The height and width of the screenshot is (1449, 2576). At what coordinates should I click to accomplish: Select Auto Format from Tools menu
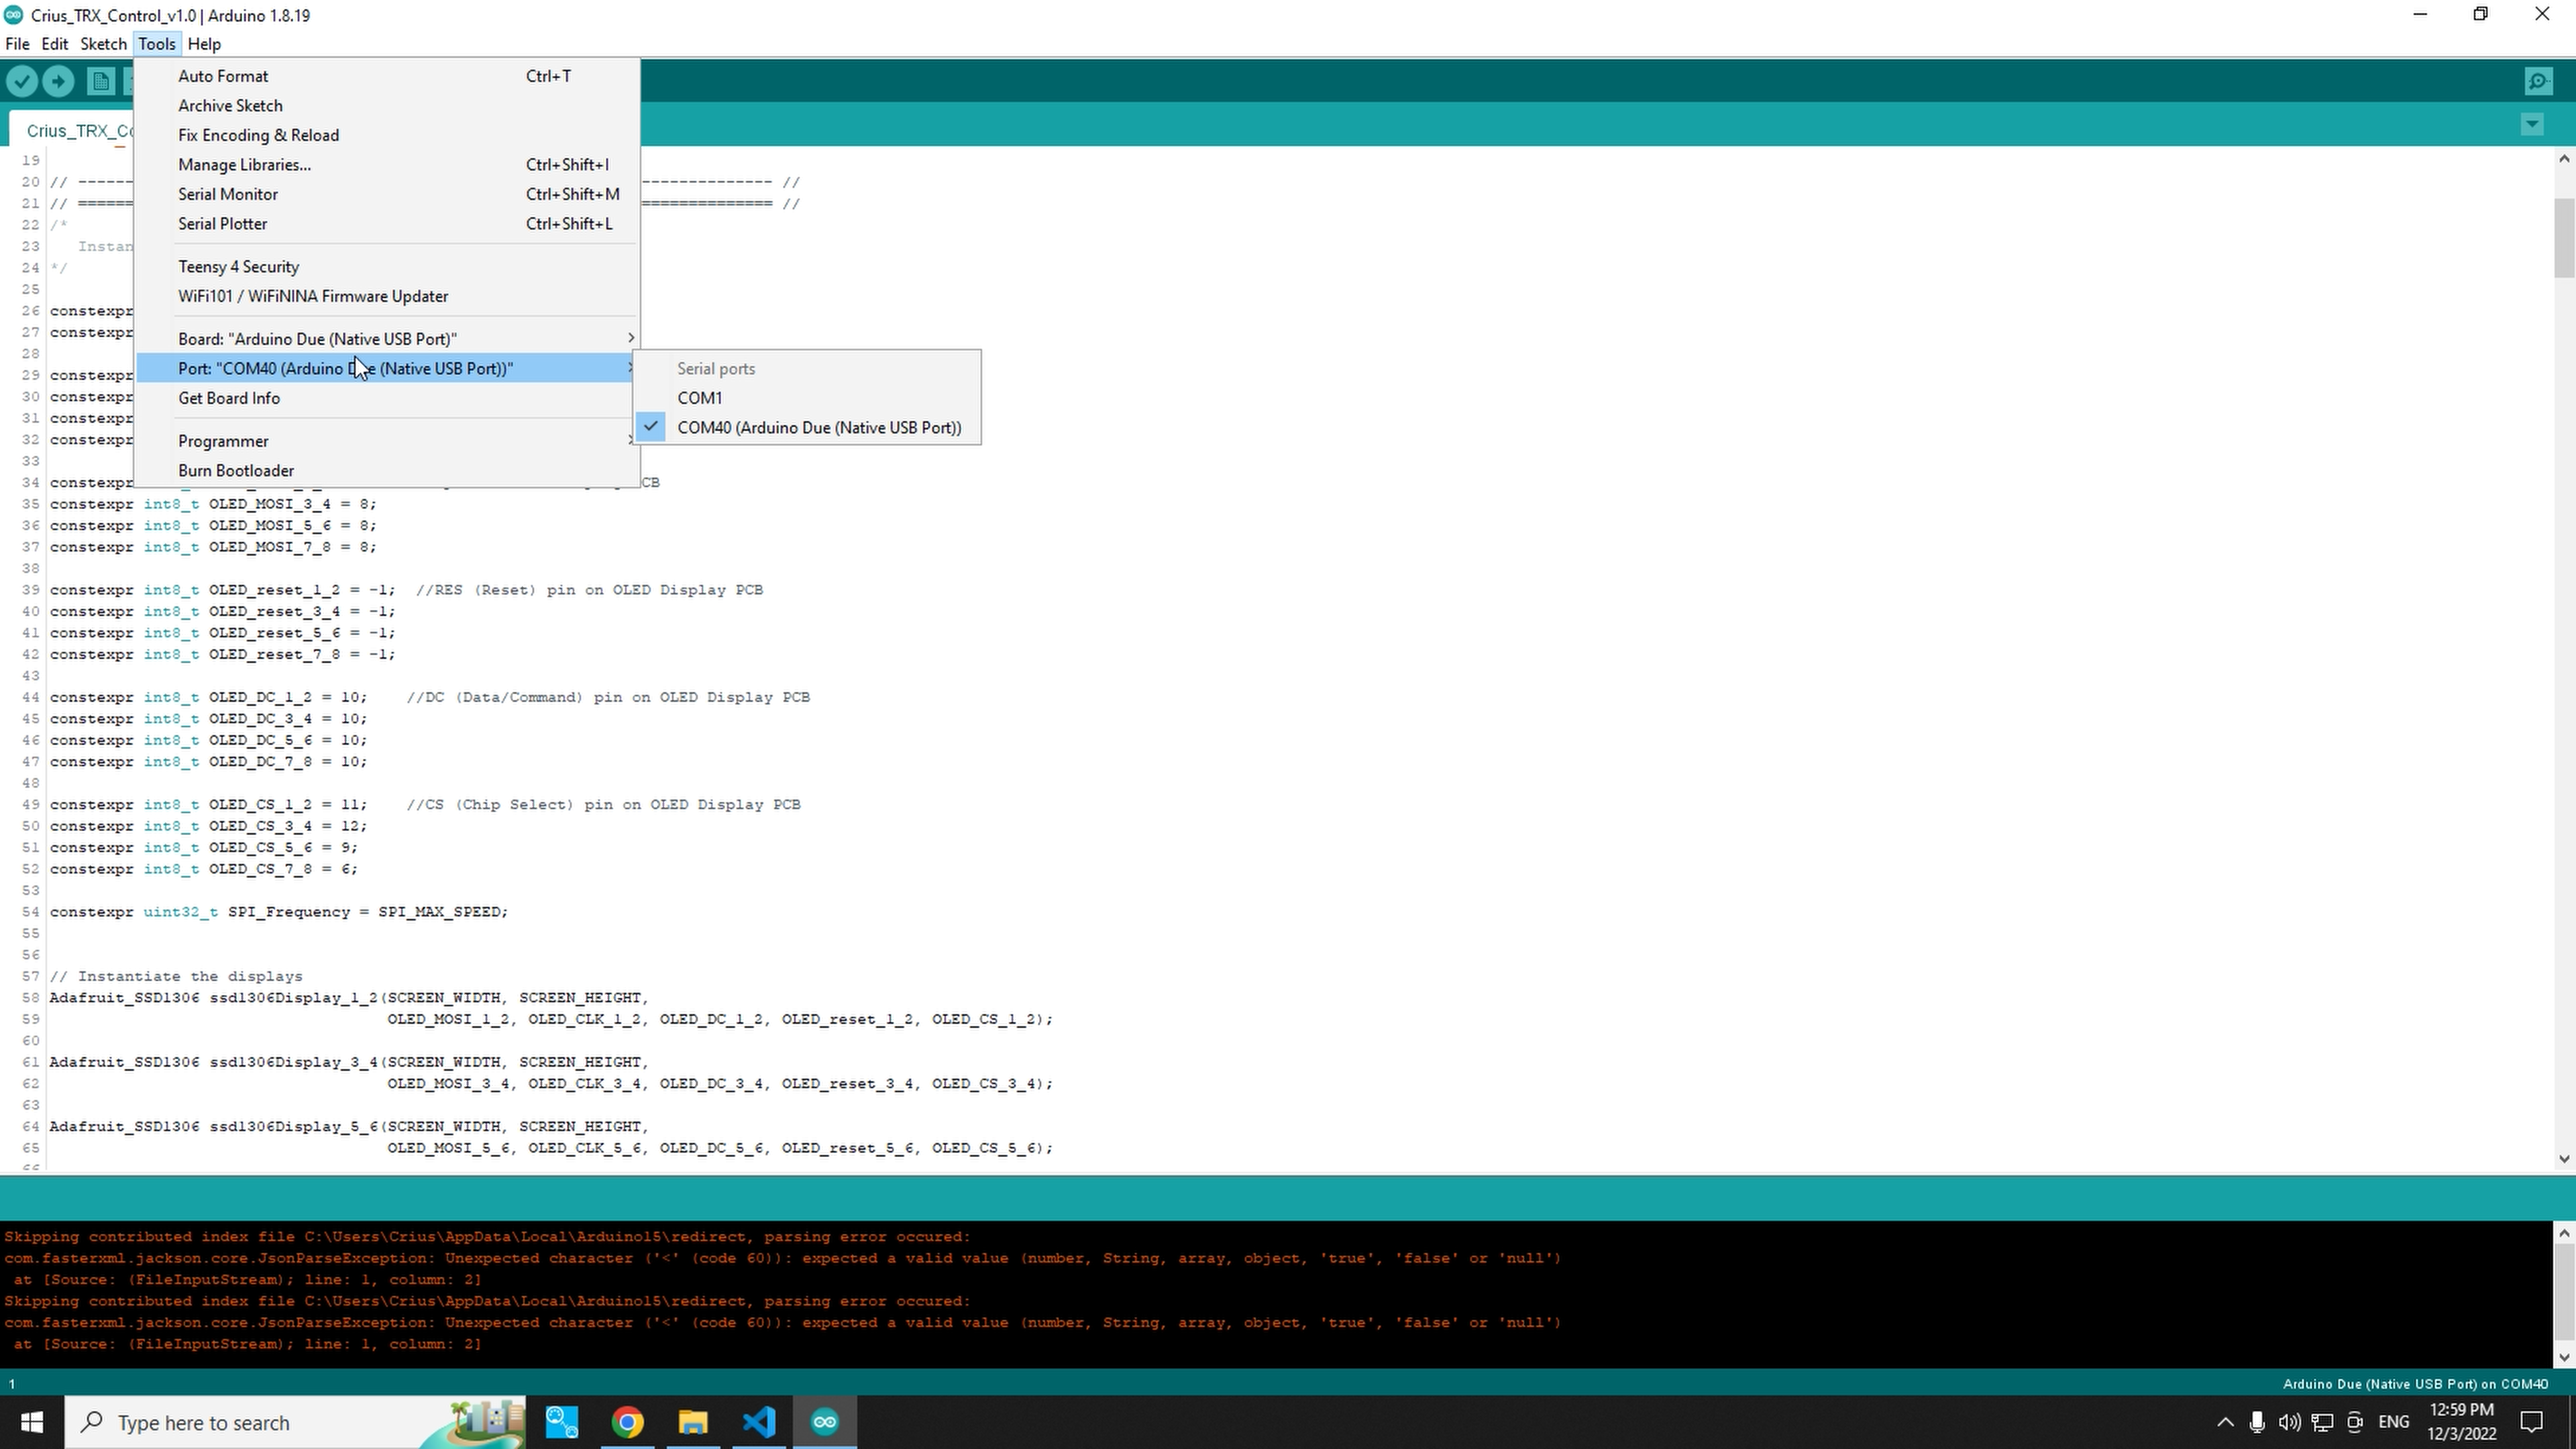coord(223,74)
